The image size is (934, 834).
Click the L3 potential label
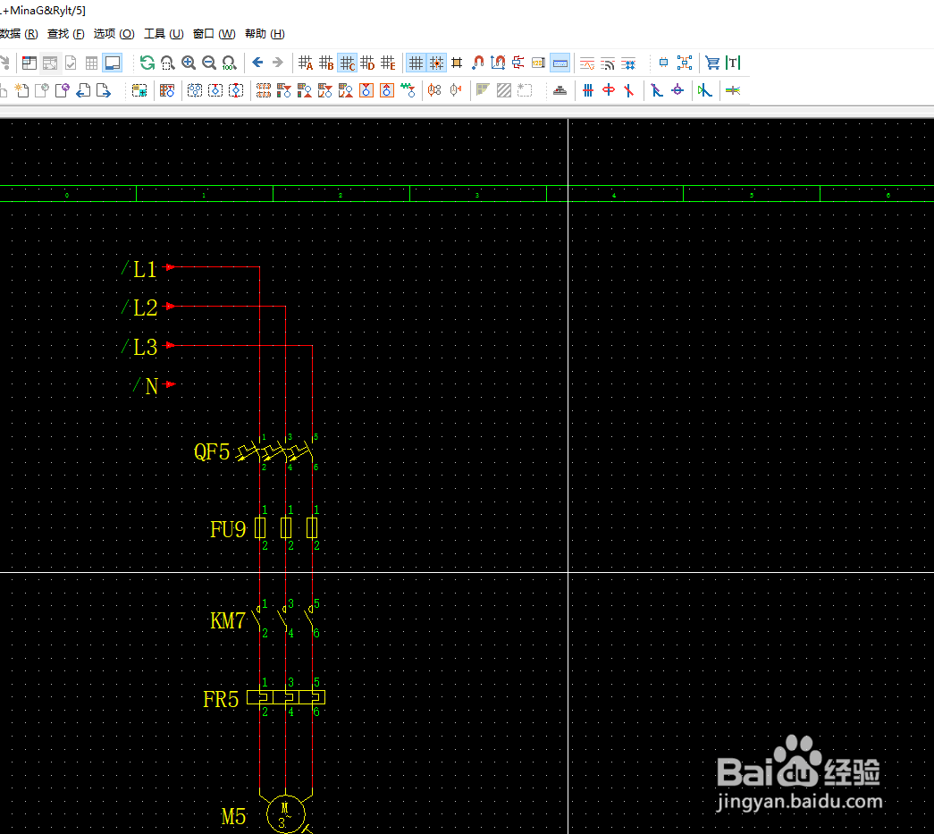click(x=145, y=348)
